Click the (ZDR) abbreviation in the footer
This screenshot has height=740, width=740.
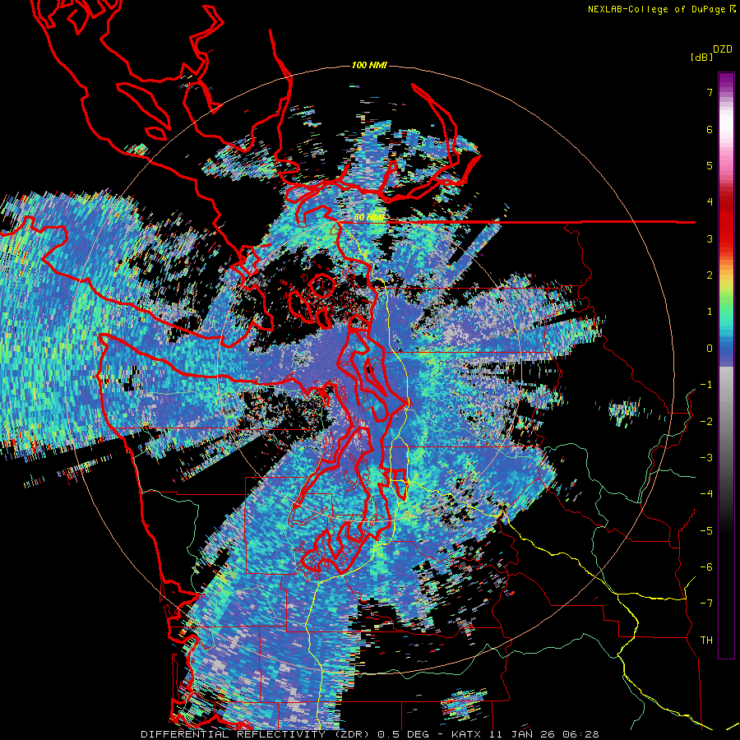coord(352,734)
